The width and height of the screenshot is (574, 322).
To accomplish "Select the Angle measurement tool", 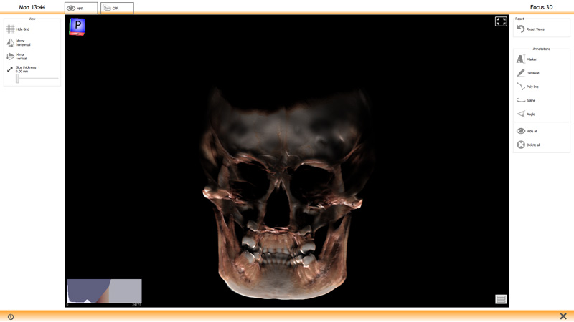I will click(521, 114).
